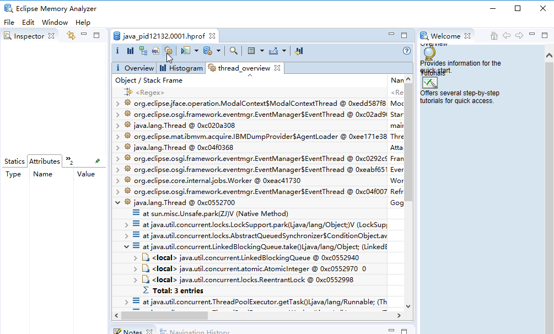554x334 pixels.
Task: Open the Edit menu
Action: (28, 22)
